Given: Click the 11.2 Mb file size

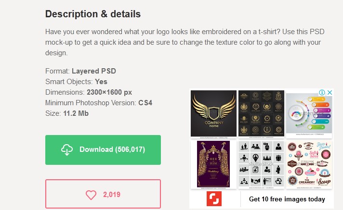Looking at the screenshot, I should 76,113.
